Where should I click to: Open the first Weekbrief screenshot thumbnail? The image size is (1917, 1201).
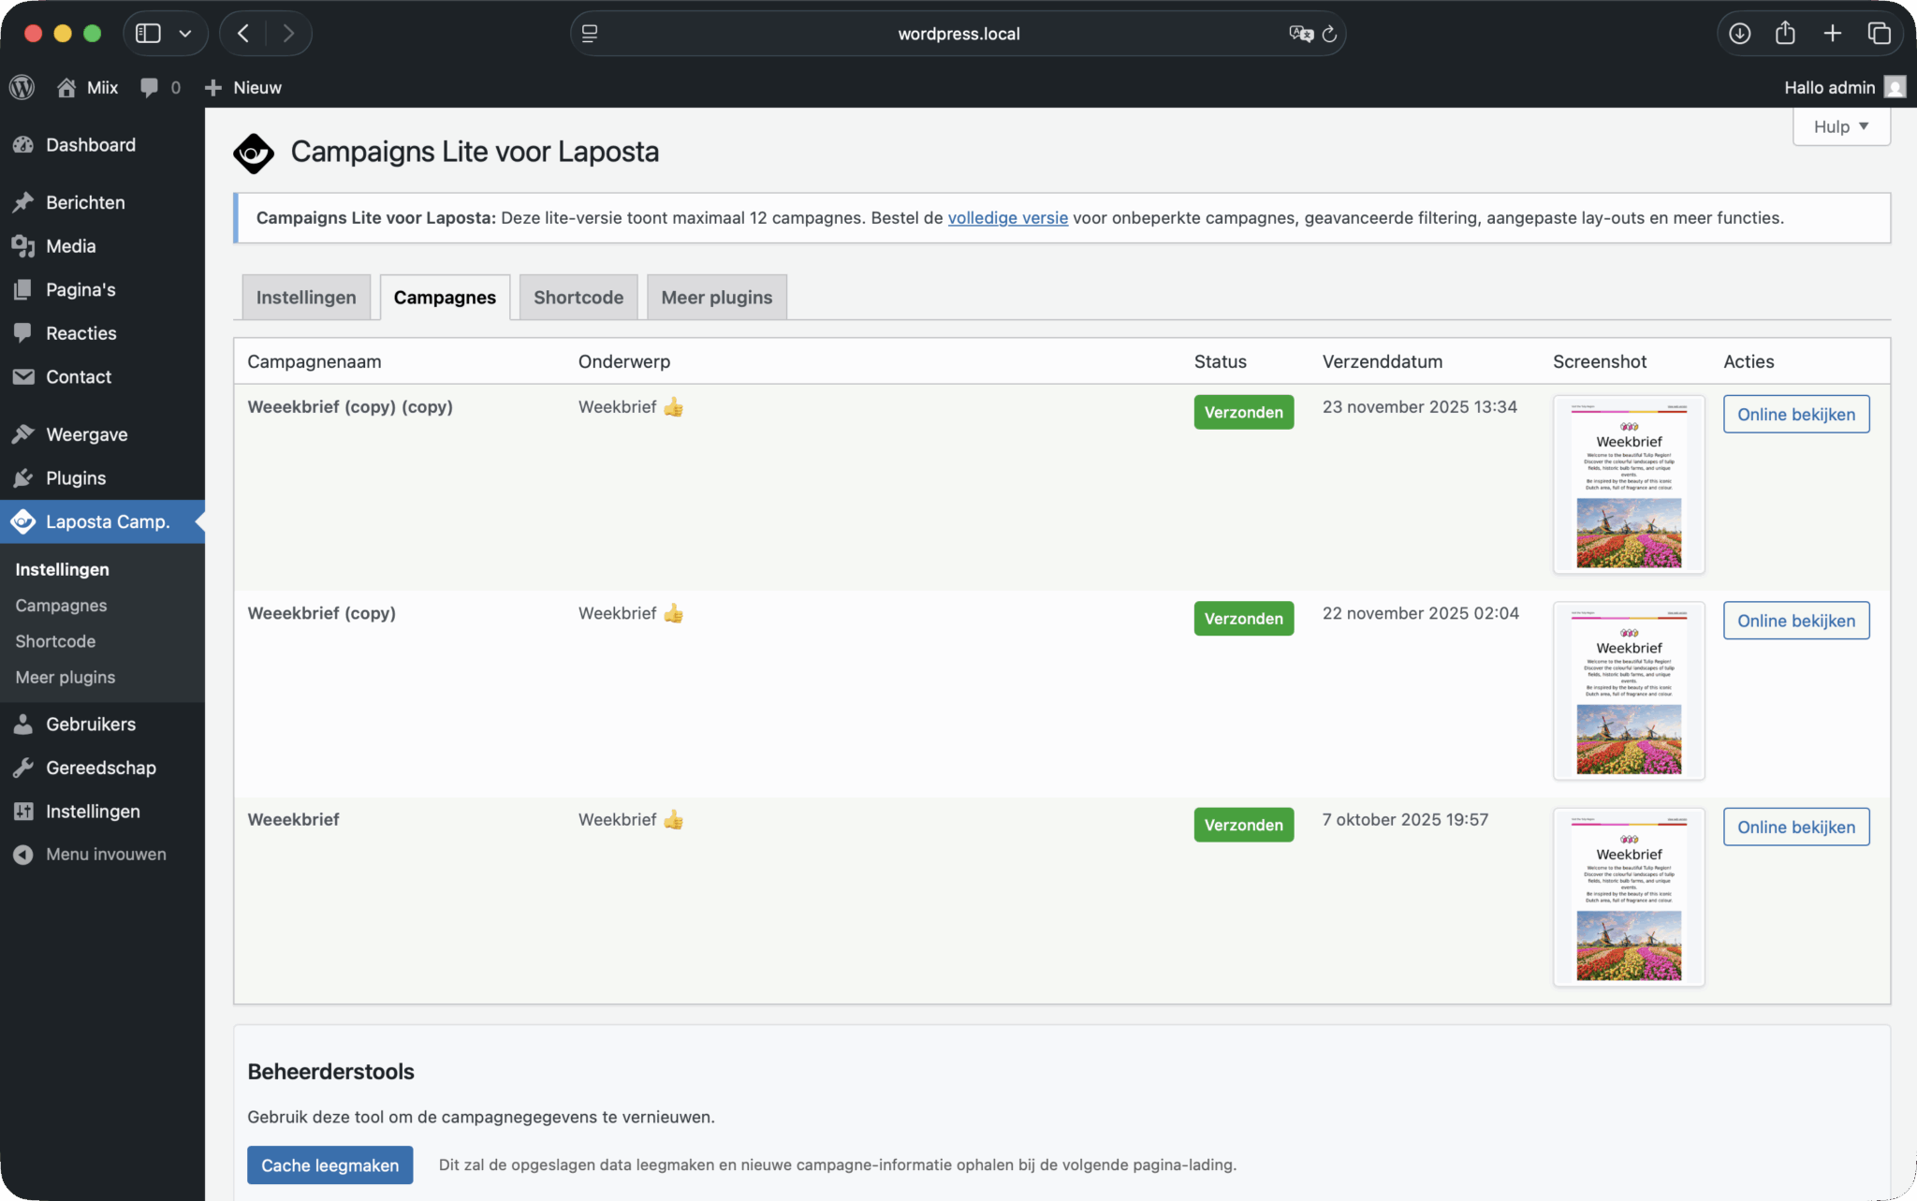(x=1628, y=484)
